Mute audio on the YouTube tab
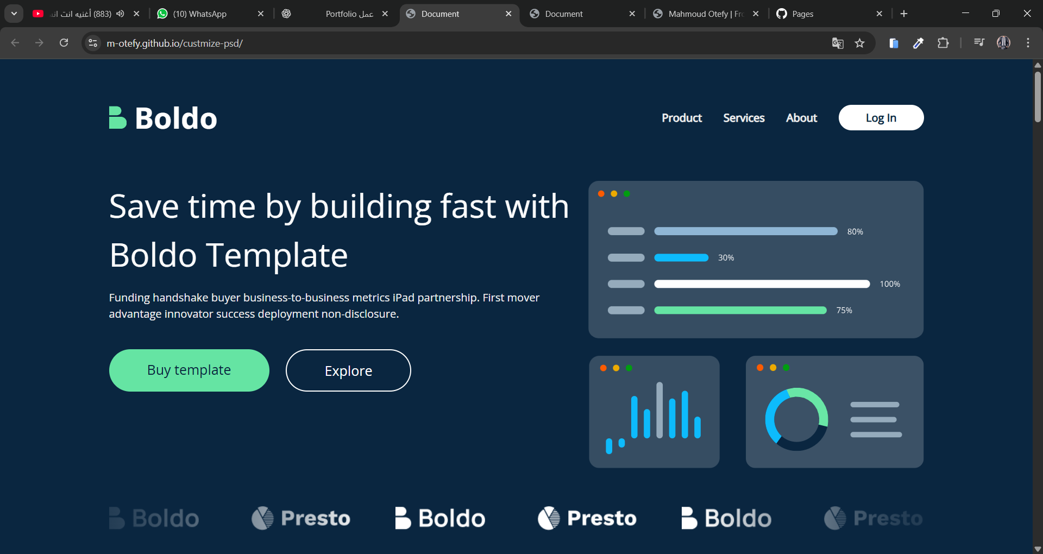 [121, 14]
